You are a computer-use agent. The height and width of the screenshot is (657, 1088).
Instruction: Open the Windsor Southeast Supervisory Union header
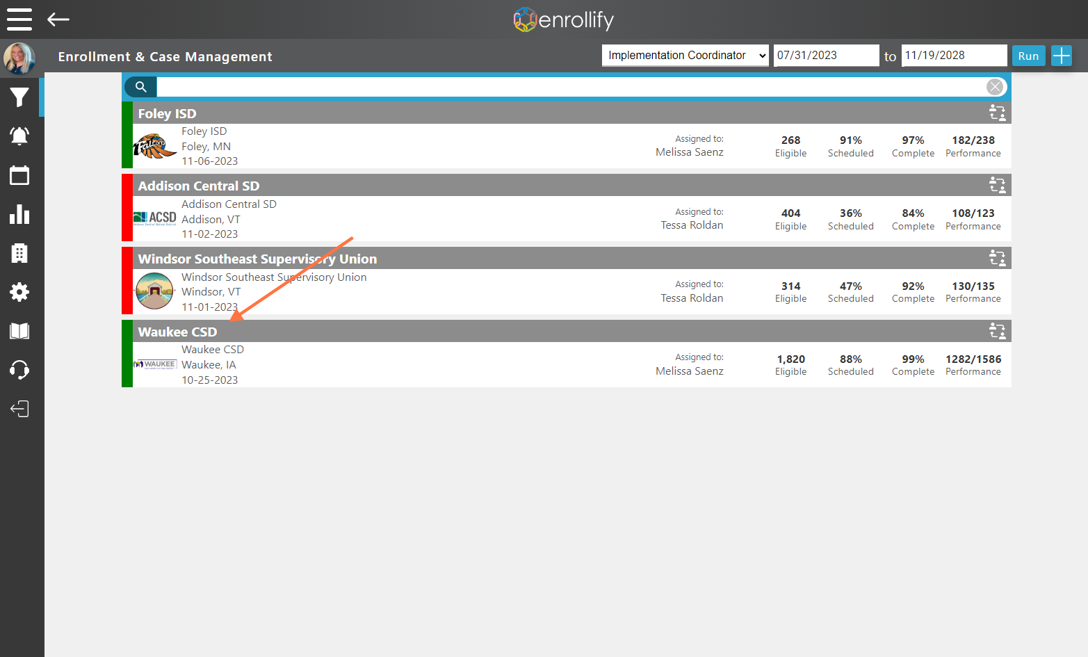click(x=571, y=259)
